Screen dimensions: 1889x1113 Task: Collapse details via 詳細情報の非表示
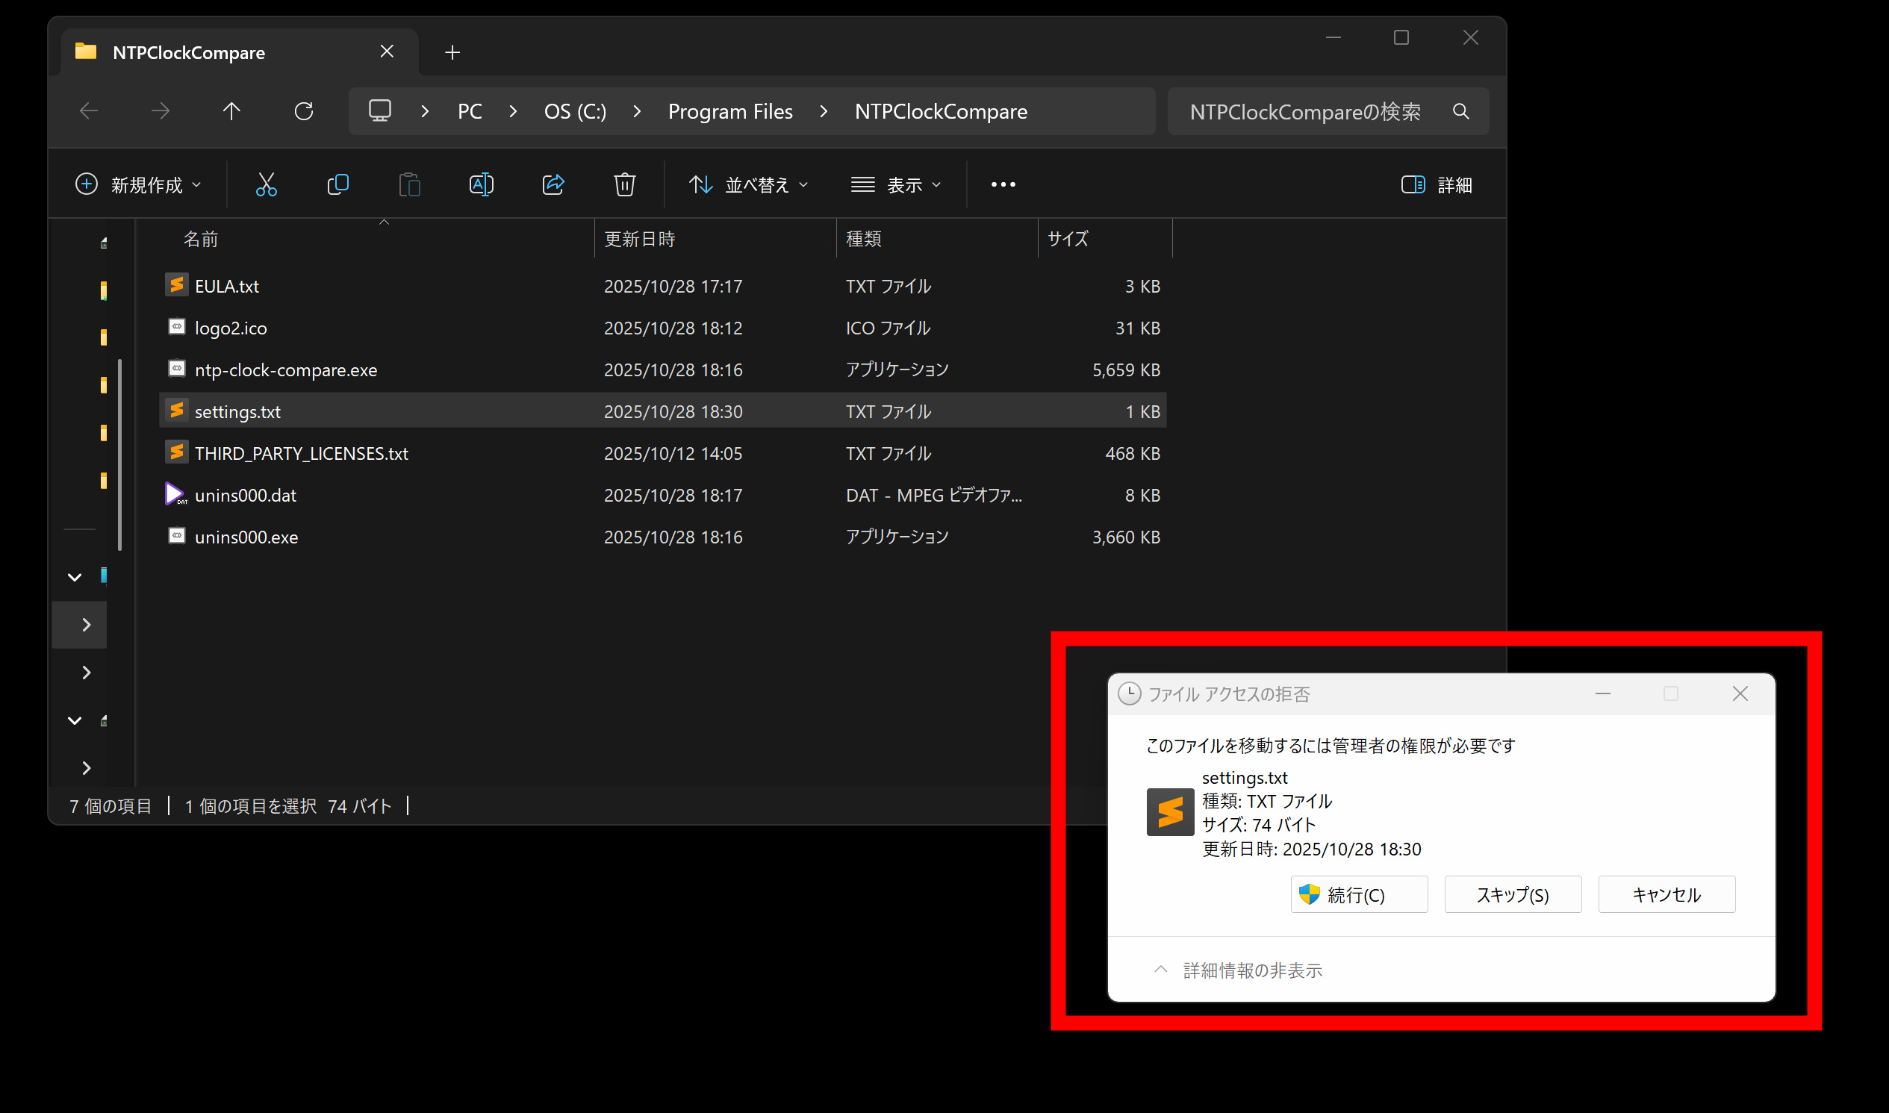(x=1238, y=970)
